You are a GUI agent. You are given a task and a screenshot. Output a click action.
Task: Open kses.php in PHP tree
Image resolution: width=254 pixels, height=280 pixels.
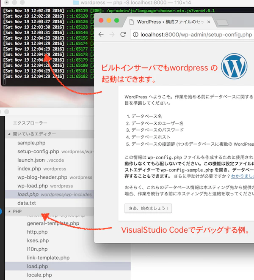click(38, 241)
